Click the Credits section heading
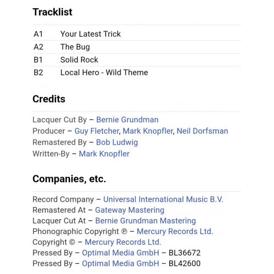 (x=49, y=99)
